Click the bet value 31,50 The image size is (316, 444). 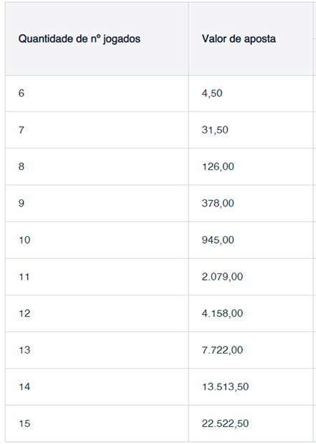215,130
